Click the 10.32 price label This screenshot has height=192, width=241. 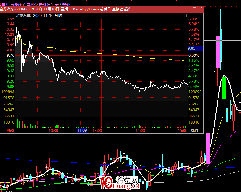[10, 29]
